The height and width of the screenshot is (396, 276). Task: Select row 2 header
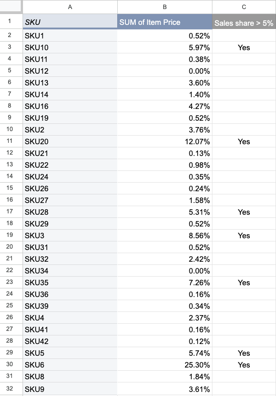point(10,35)
